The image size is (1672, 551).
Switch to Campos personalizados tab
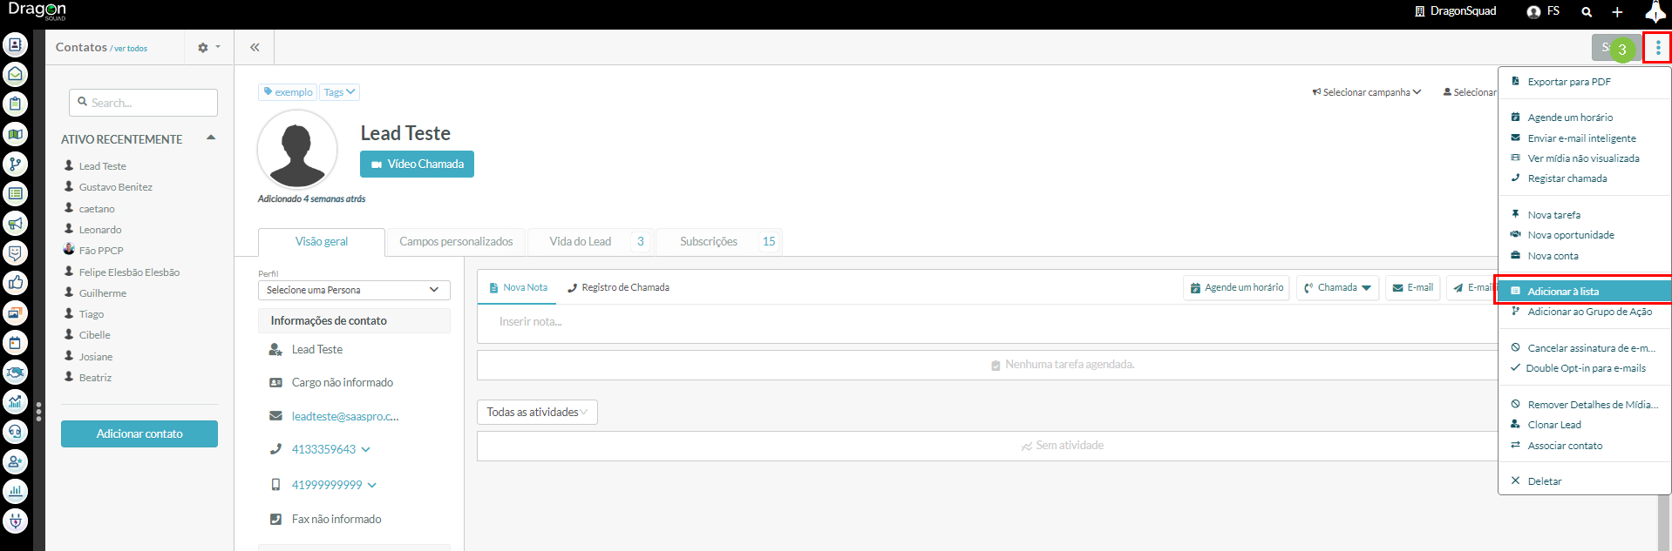(456, 242)
